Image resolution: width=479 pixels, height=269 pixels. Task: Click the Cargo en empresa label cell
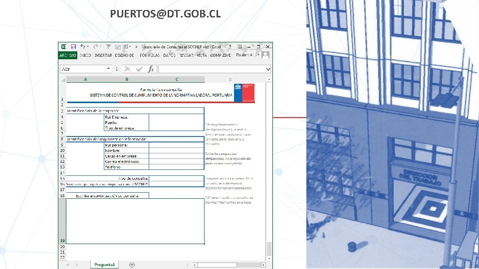click(126, 156)
